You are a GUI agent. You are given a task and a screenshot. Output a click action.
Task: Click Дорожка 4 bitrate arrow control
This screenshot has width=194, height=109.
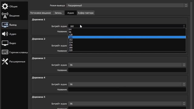click(x=184, y=84)
